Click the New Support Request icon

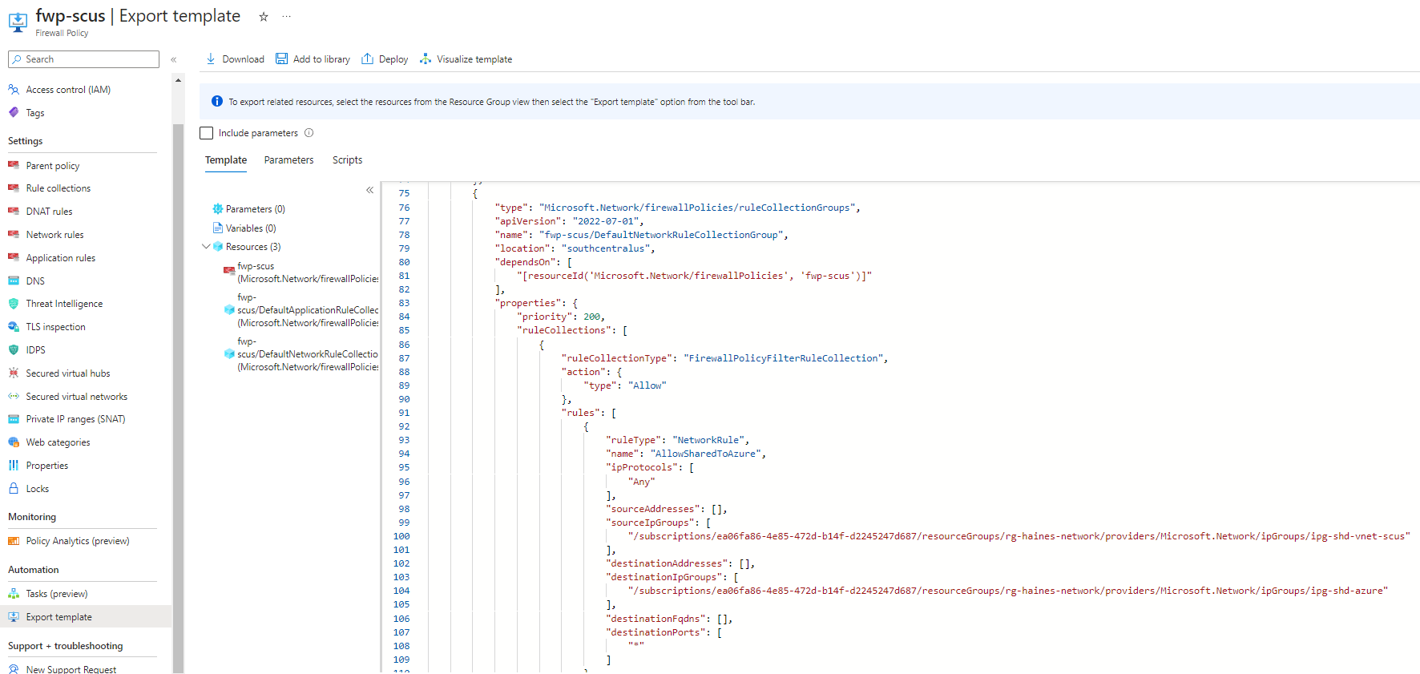tap(14, 669)
